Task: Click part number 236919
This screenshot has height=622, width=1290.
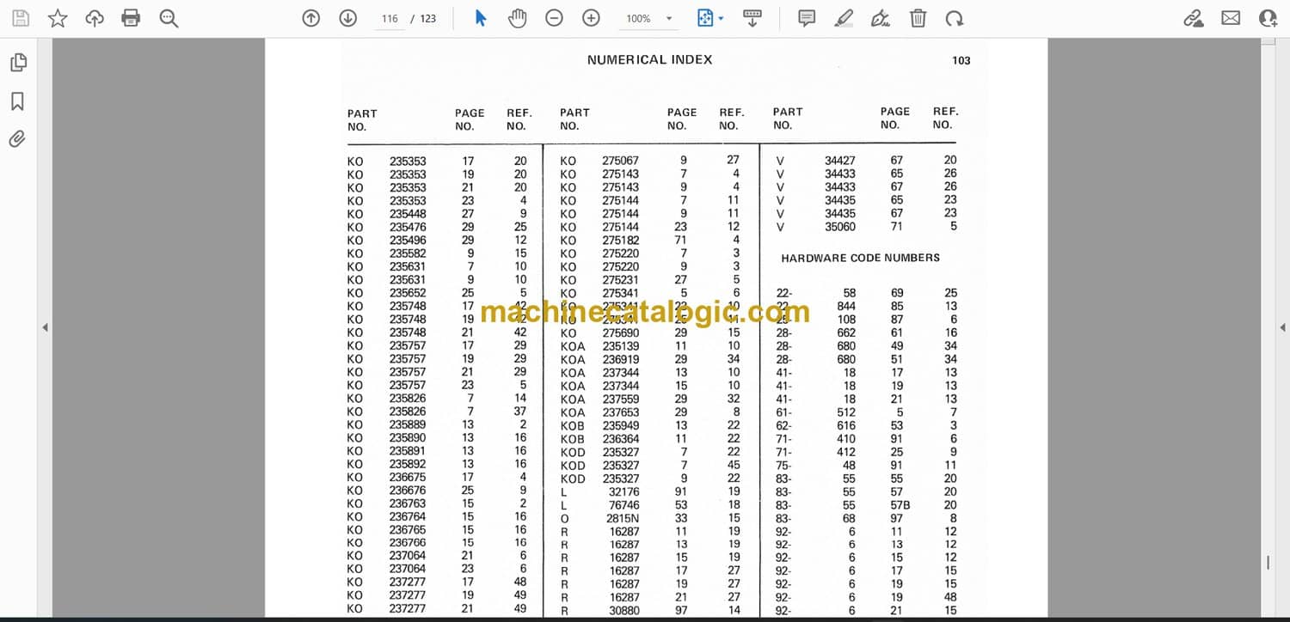Action: point(620,359)
